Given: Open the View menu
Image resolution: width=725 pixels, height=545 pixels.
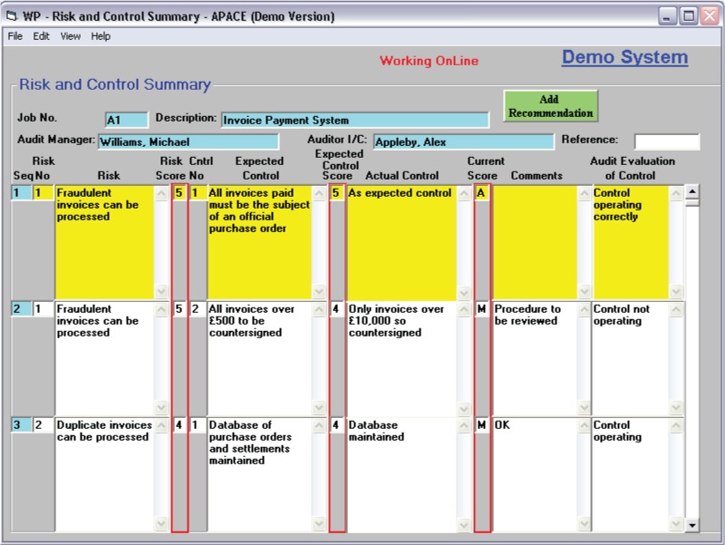Looking at the screenshot, I should tap(71, 36).
